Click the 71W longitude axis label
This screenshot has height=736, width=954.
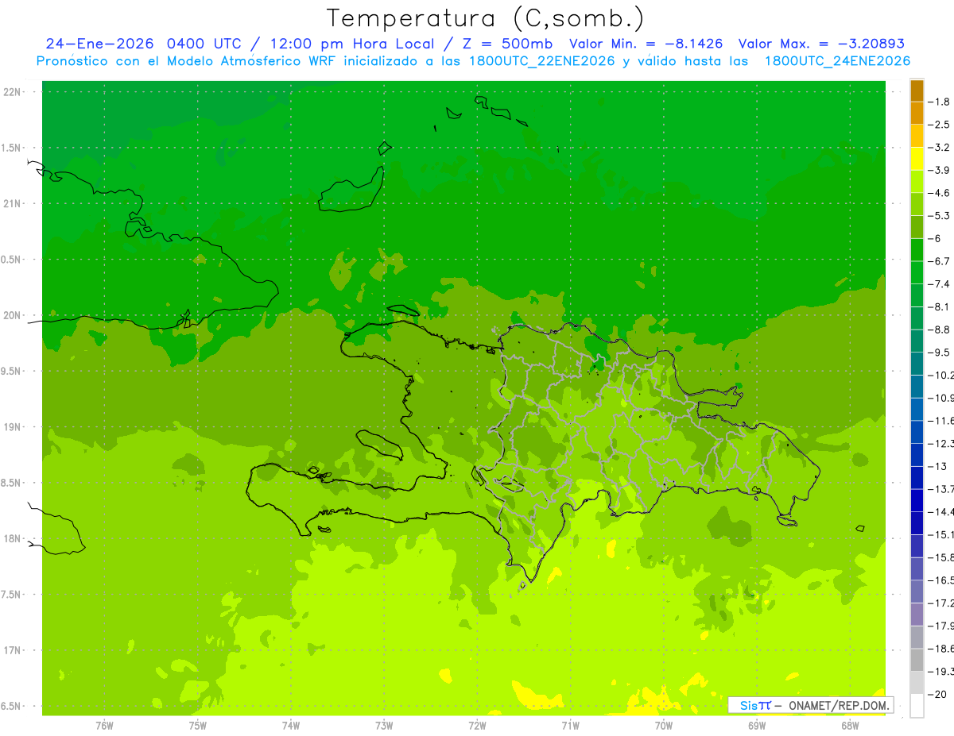click(x=570, y=726)
